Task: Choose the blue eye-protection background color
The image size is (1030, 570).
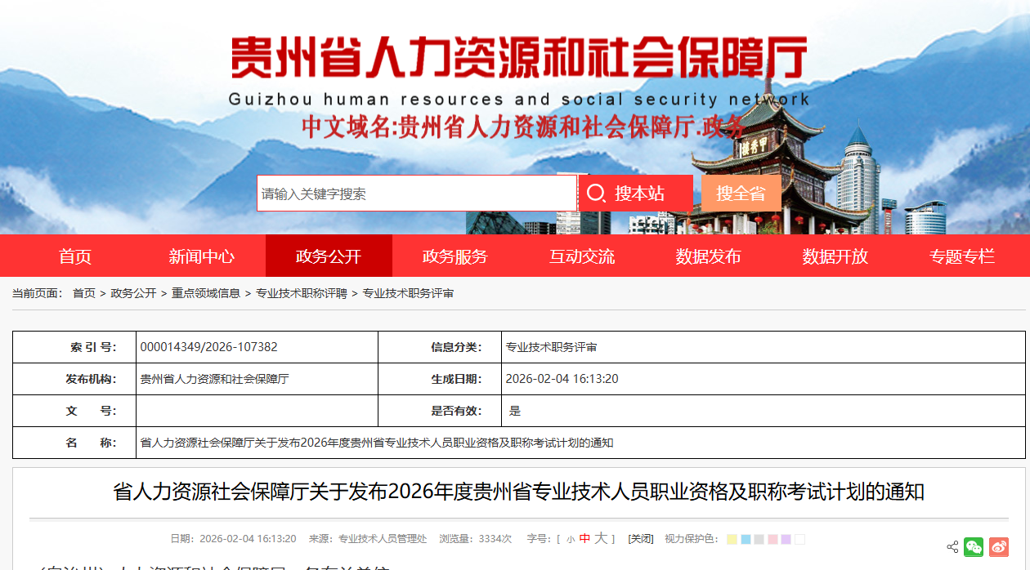Action: [x=746, y=539]
